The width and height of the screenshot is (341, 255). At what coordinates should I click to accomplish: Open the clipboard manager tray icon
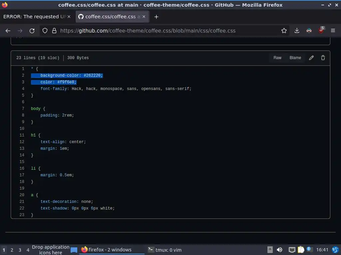(x=301, y=250)
